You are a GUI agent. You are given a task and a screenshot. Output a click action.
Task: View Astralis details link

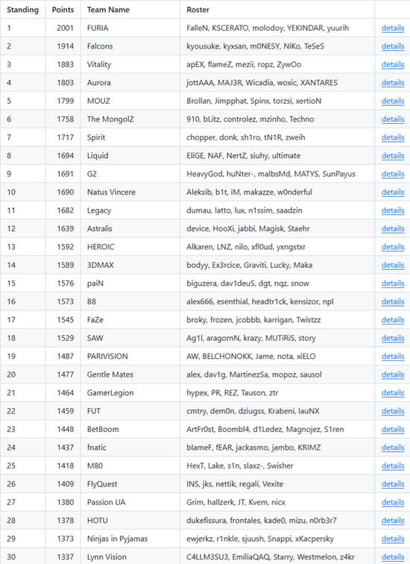[x=393, y=229]
